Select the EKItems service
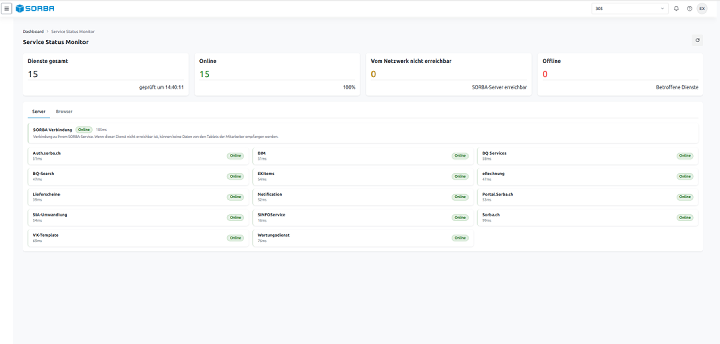The width and height of the screenshot is (720, 344). pyautogui.click(x=363, y=176)
